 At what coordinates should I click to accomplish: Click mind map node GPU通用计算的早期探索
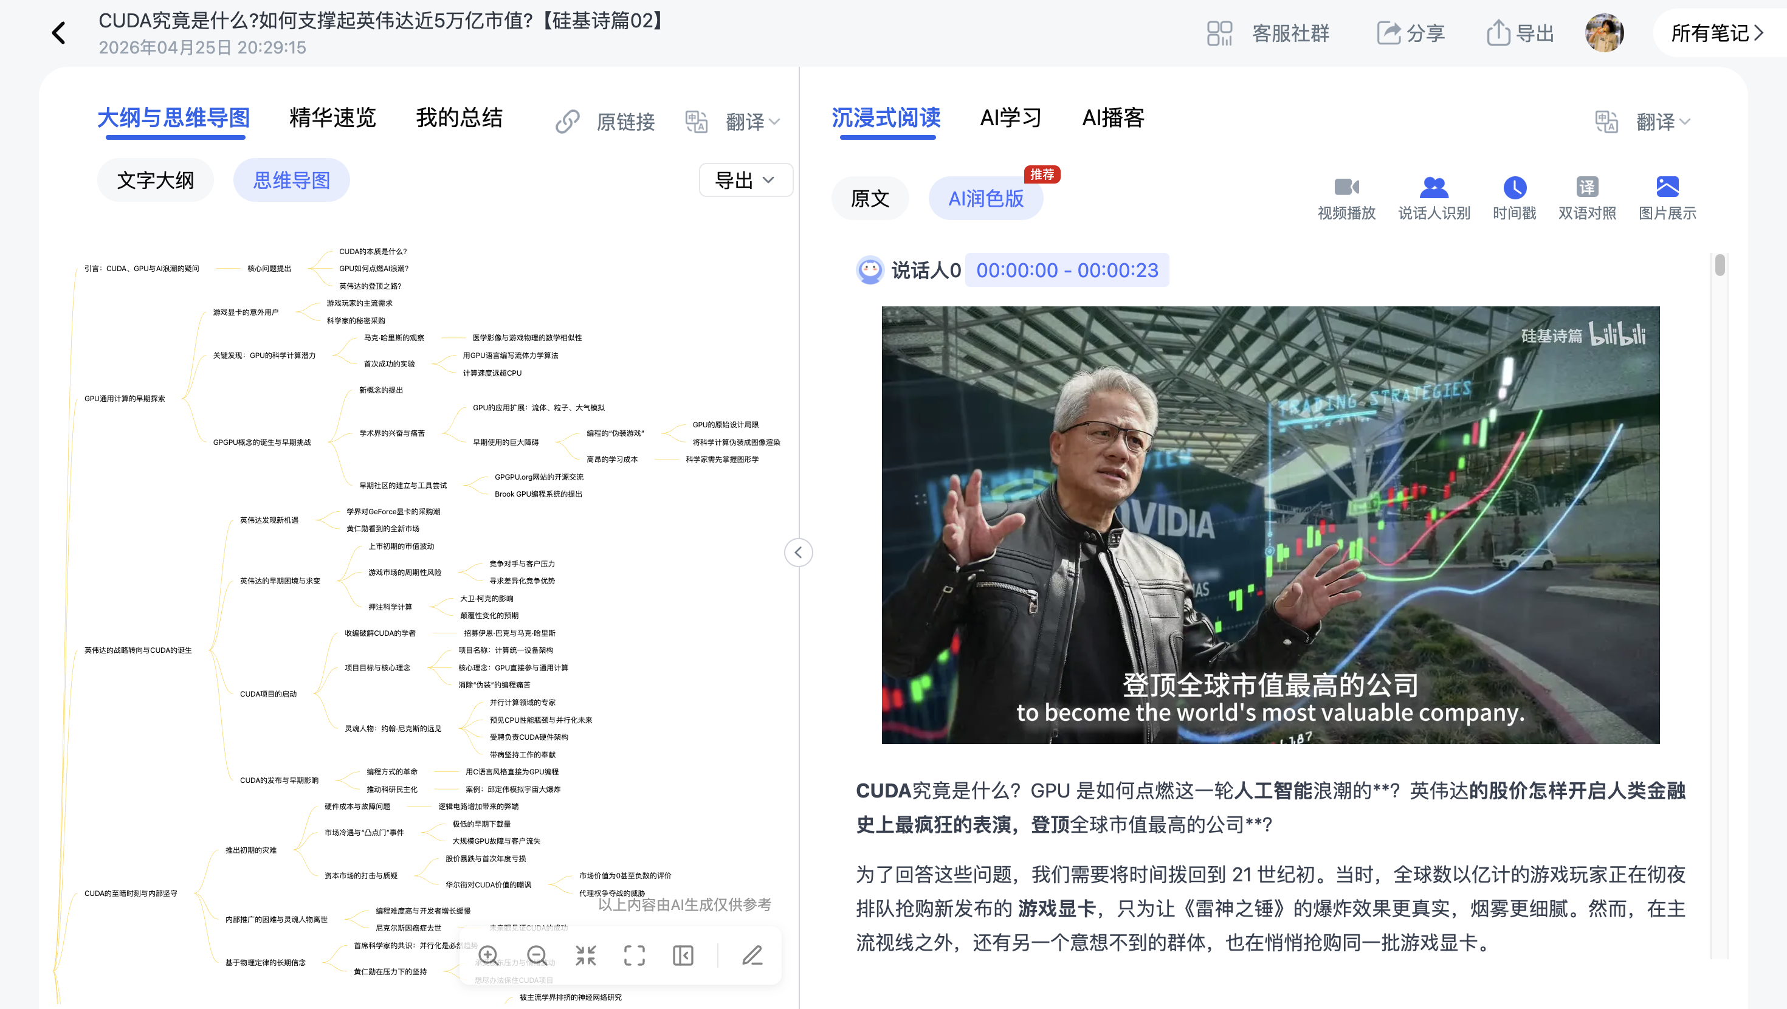pyautogui.click(x=125, y=398)
